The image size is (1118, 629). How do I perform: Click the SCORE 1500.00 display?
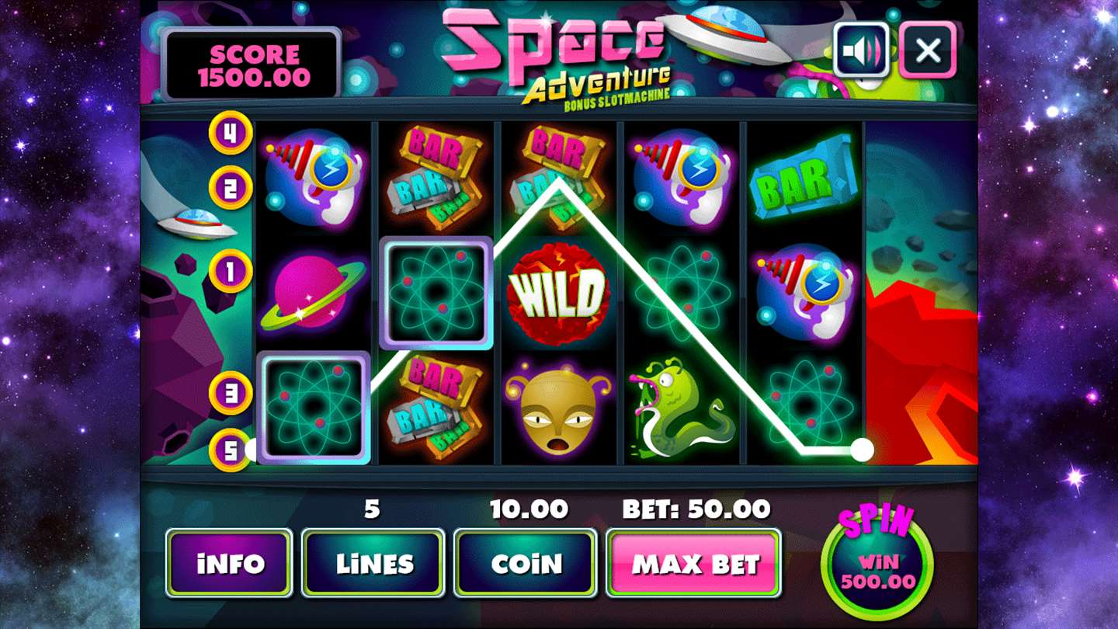pos(252,65)
